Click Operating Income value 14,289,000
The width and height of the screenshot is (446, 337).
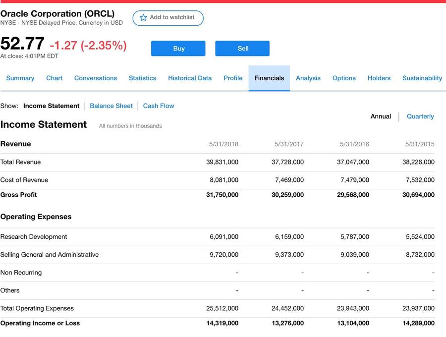tap(418, 323)
